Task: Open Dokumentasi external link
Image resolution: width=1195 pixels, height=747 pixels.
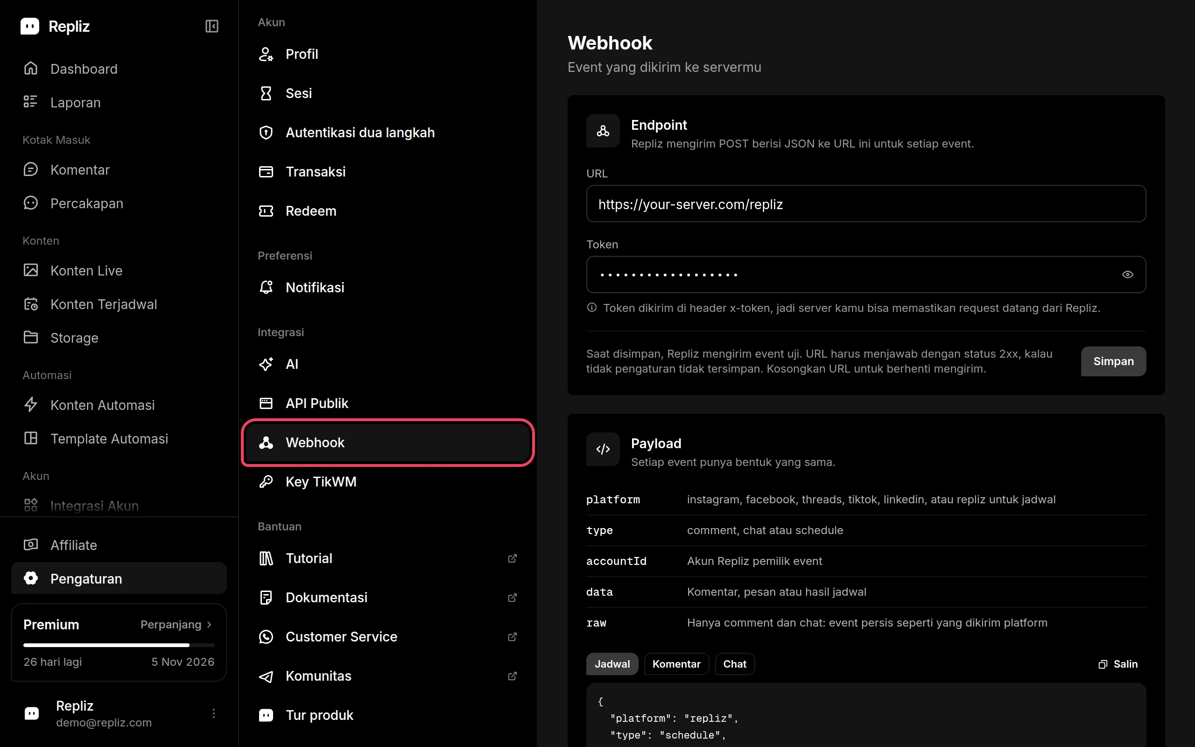Action: (x=387, y=597)
